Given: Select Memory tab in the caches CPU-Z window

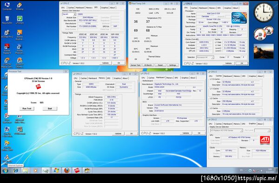Looking at the screenshot, I should [237, 76].
